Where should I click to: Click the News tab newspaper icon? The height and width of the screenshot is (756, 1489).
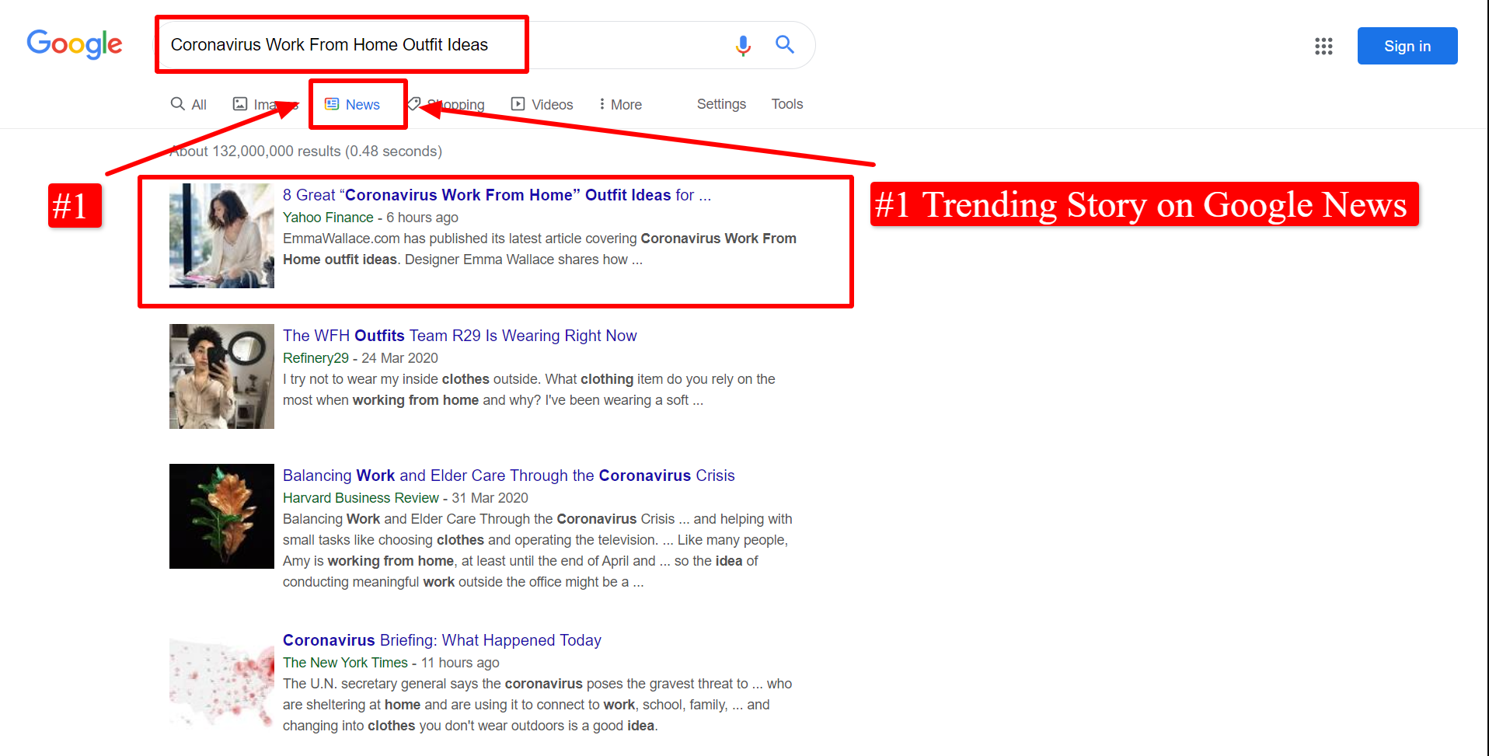pyautogui.click(x=332, y=103)
